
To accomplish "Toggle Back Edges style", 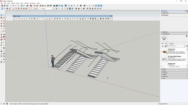I will click(x=59, y=8).
